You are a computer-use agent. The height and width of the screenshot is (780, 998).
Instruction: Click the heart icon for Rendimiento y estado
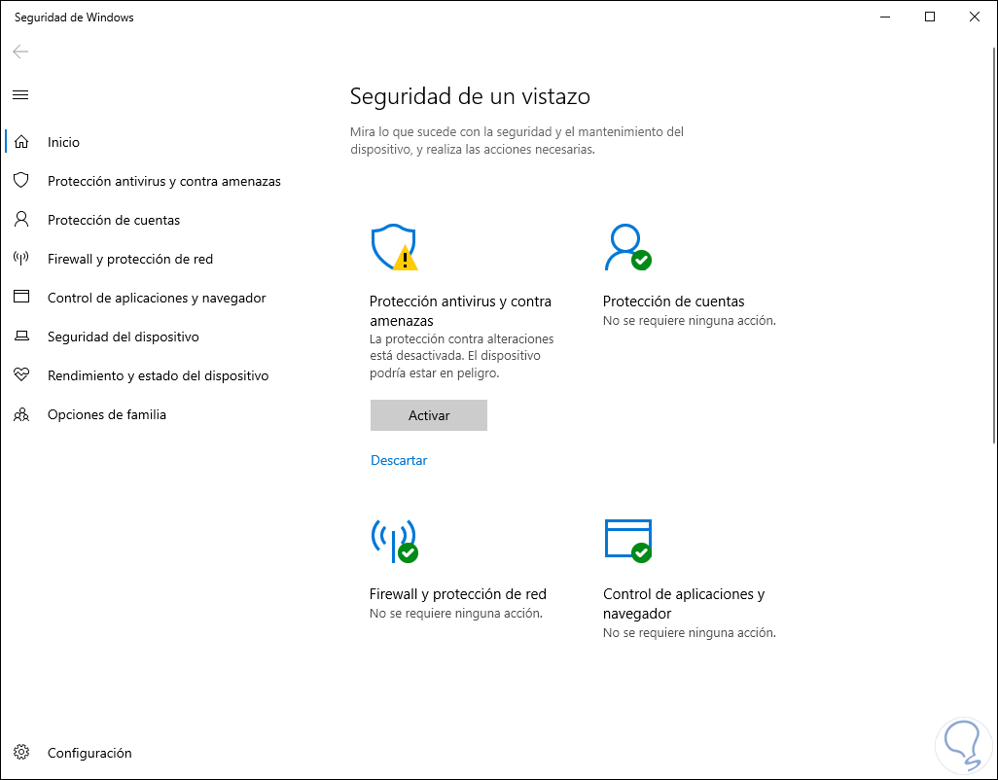click(21, 374)
